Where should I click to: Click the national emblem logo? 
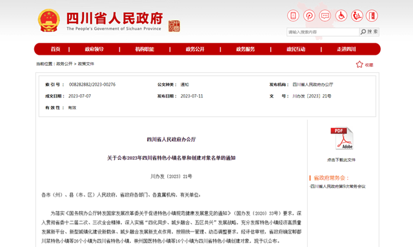point(49,21)
